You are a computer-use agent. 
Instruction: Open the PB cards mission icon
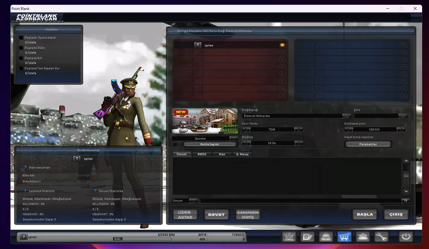click(x=308, y=237)
